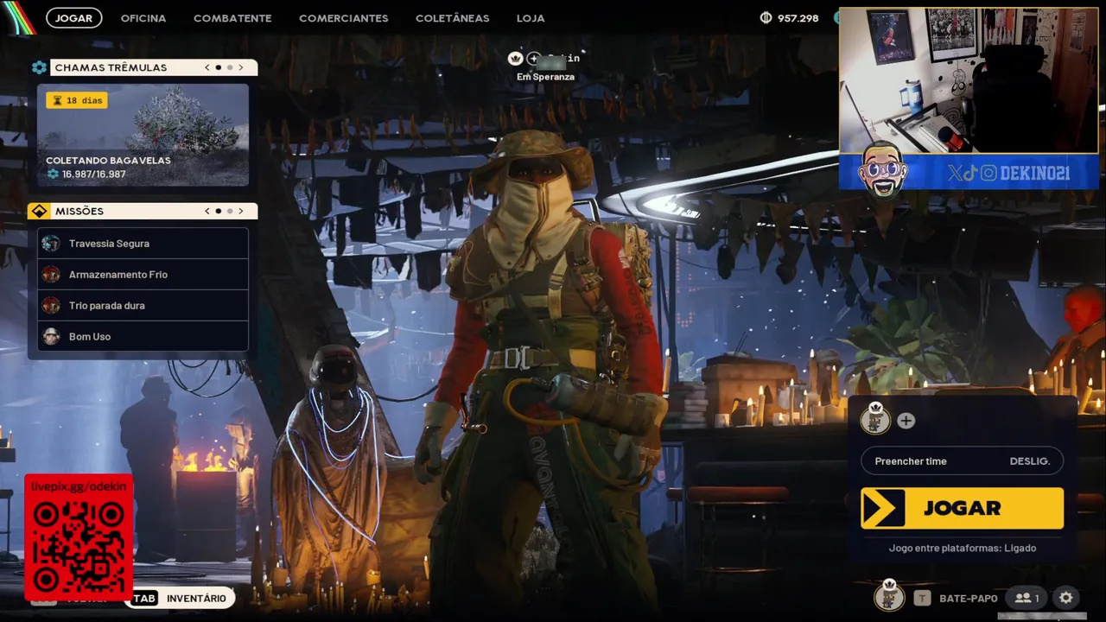1106x622 pixels.
Task: Select second page dot in Chamas Trêmulas
Action: click(x=230, y=67)
